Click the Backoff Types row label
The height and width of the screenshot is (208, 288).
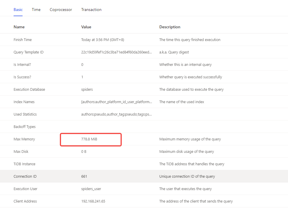point(24,127)
